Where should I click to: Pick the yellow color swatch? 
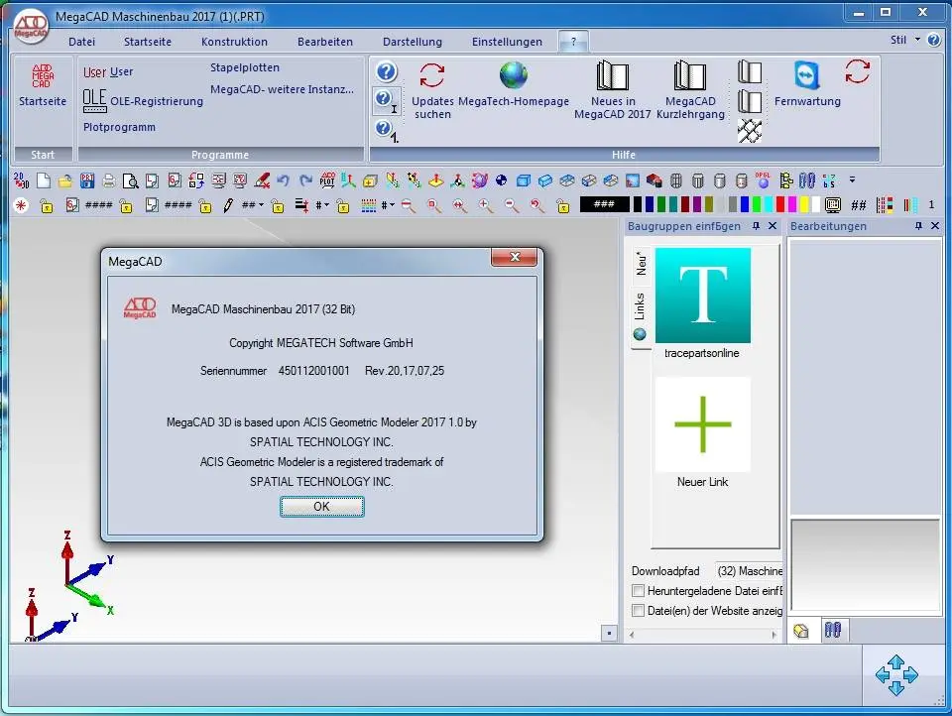pos(804,204)
